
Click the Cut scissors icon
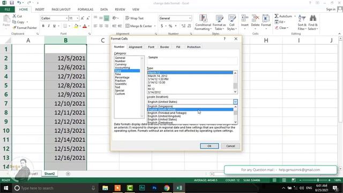click(14, 16)
